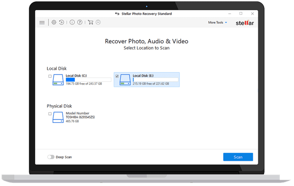The image size is (294, 186).
Task: Click 'Select Location to Scan' subtitle
Action: tap(147, 48)
